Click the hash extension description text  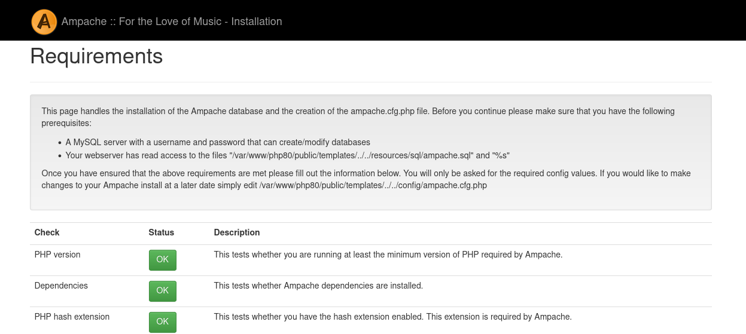[392, 317]
